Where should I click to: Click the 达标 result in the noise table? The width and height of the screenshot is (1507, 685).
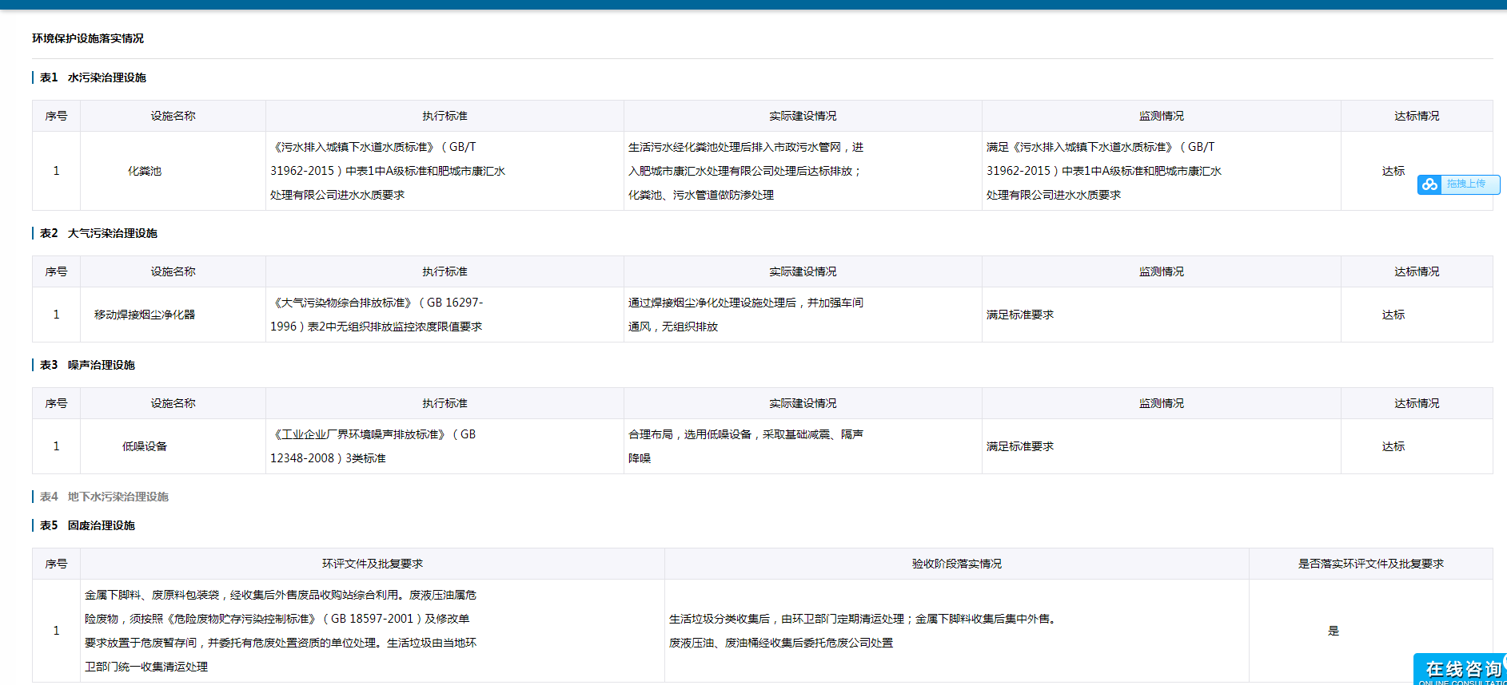(x=1393, y=446)
